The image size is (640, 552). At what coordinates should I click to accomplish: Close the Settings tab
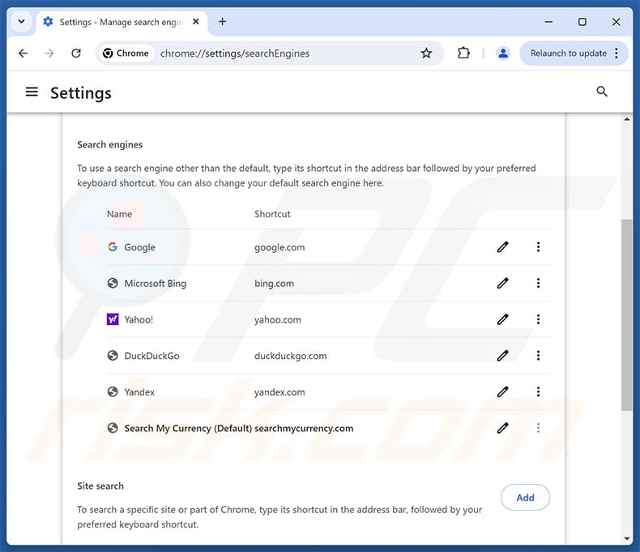196,22
